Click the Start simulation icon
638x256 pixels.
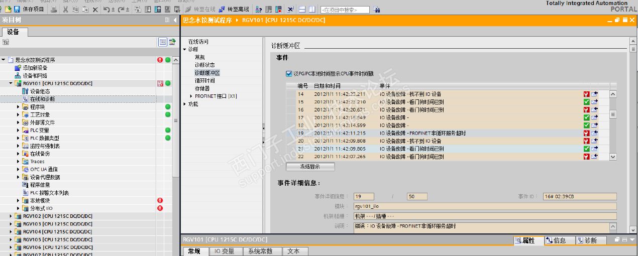tap(167, 9)
